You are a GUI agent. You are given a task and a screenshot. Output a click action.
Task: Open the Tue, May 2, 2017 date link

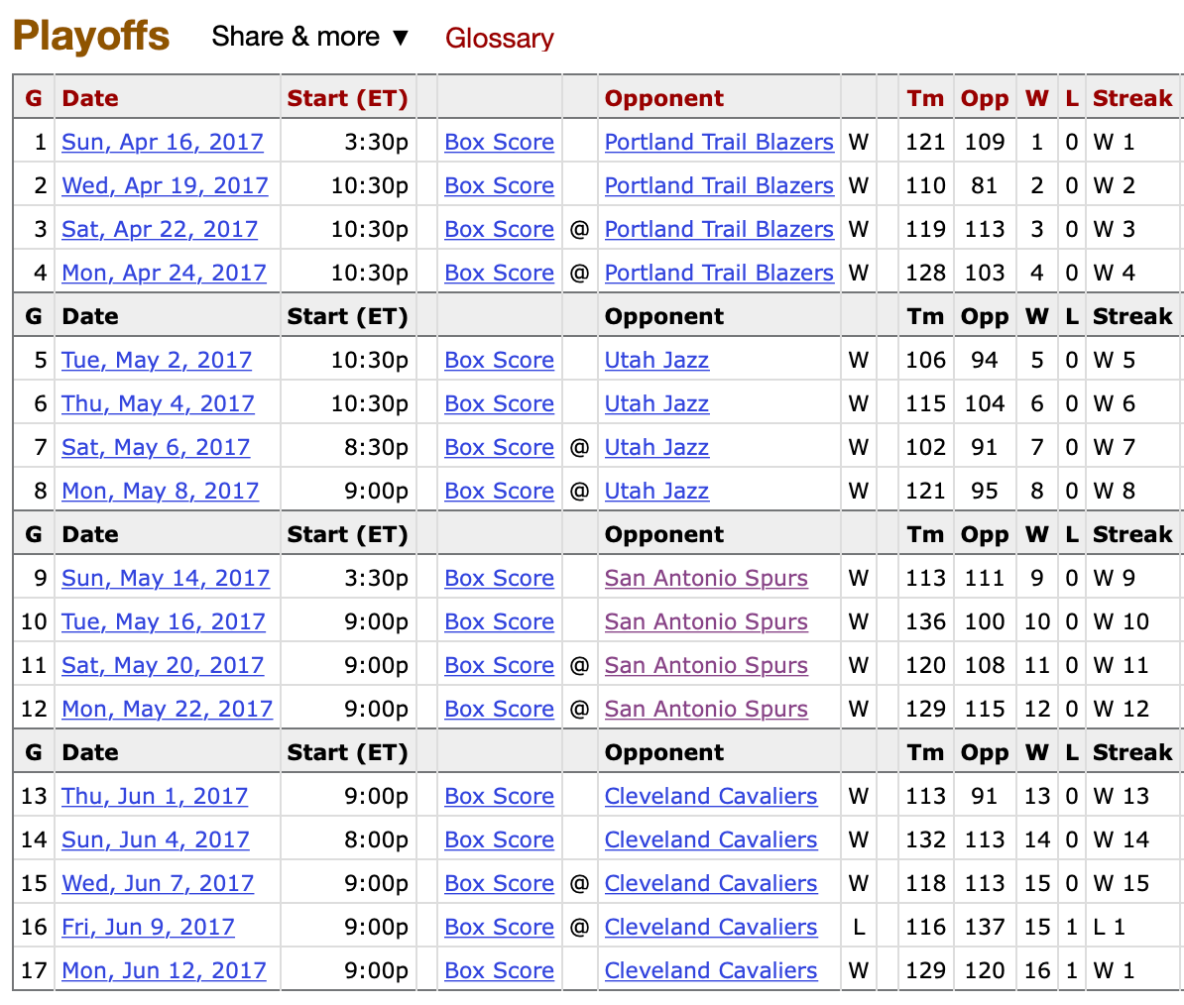(x=157, y=360)
